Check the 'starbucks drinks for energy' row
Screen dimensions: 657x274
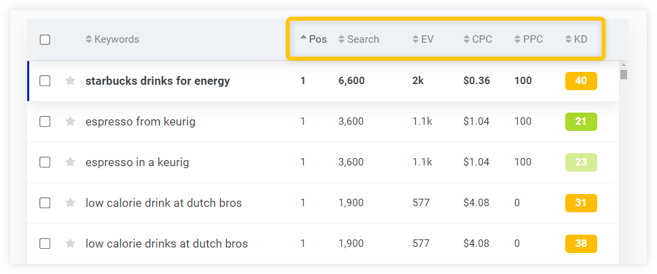pos(45,81)
